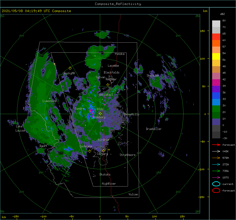Click the dBZ scale heading
Screen dimensions: 236x220
pyautogui.click(x=222, y=14)
